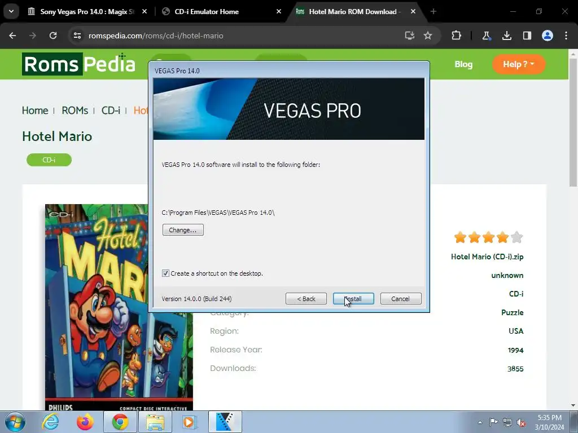The width and height of the screenshot is (578, 433).
Task: Open a new browser tab
Action: (433, 11)
